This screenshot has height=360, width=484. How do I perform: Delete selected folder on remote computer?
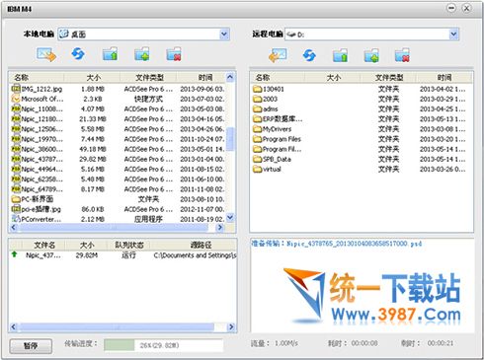pos(402,55)
